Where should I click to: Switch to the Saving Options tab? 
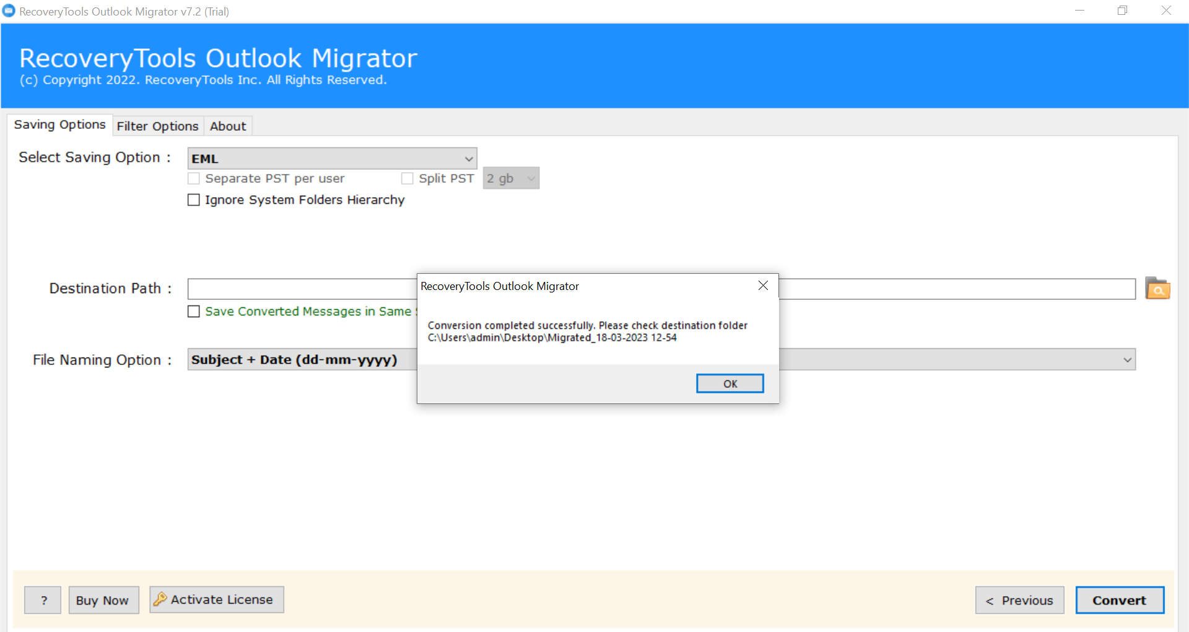[x=60, y=125]
